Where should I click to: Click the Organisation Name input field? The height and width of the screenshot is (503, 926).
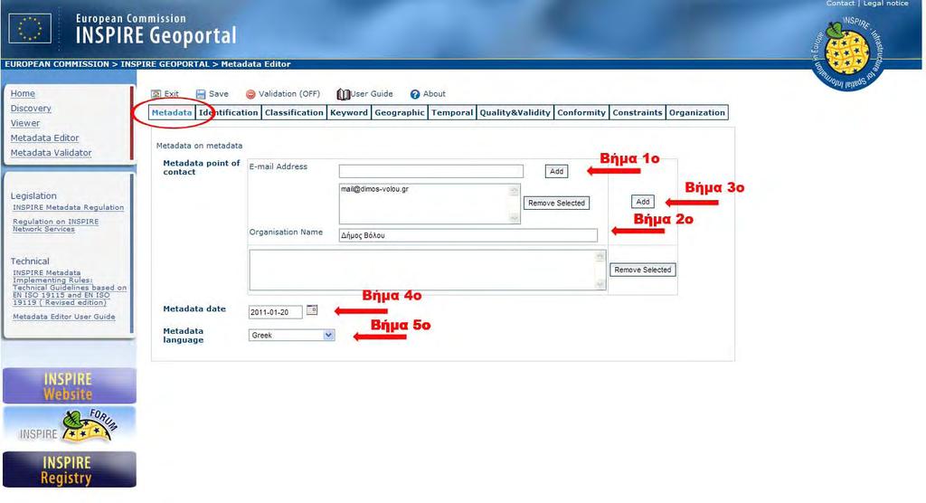pyautogui.click(x=468, y=235)
